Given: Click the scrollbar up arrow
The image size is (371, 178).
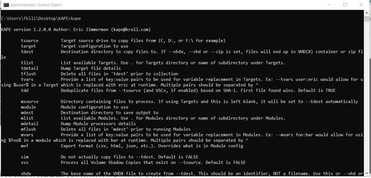Looking at the screenshot, I should (x=367, y=12).
